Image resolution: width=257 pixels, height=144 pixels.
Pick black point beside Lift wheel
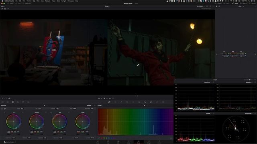4,112
